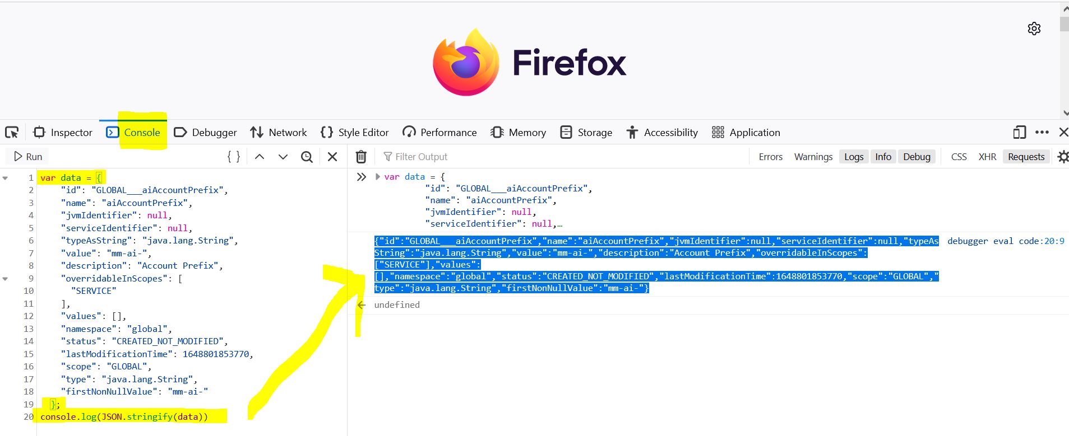Viewport: 1069px width, 436px height.
Task: Open the Accessibility tab
Action: tap(662, 133)
